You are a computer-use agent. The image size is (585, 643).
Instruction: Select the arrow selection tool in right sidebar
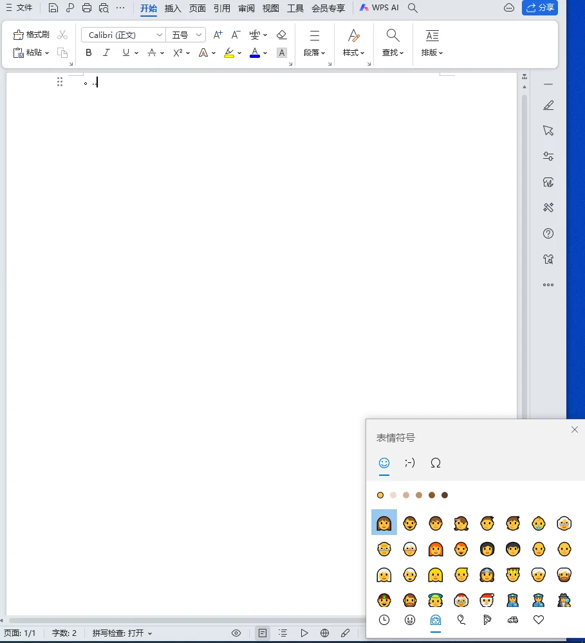[548, 131]
